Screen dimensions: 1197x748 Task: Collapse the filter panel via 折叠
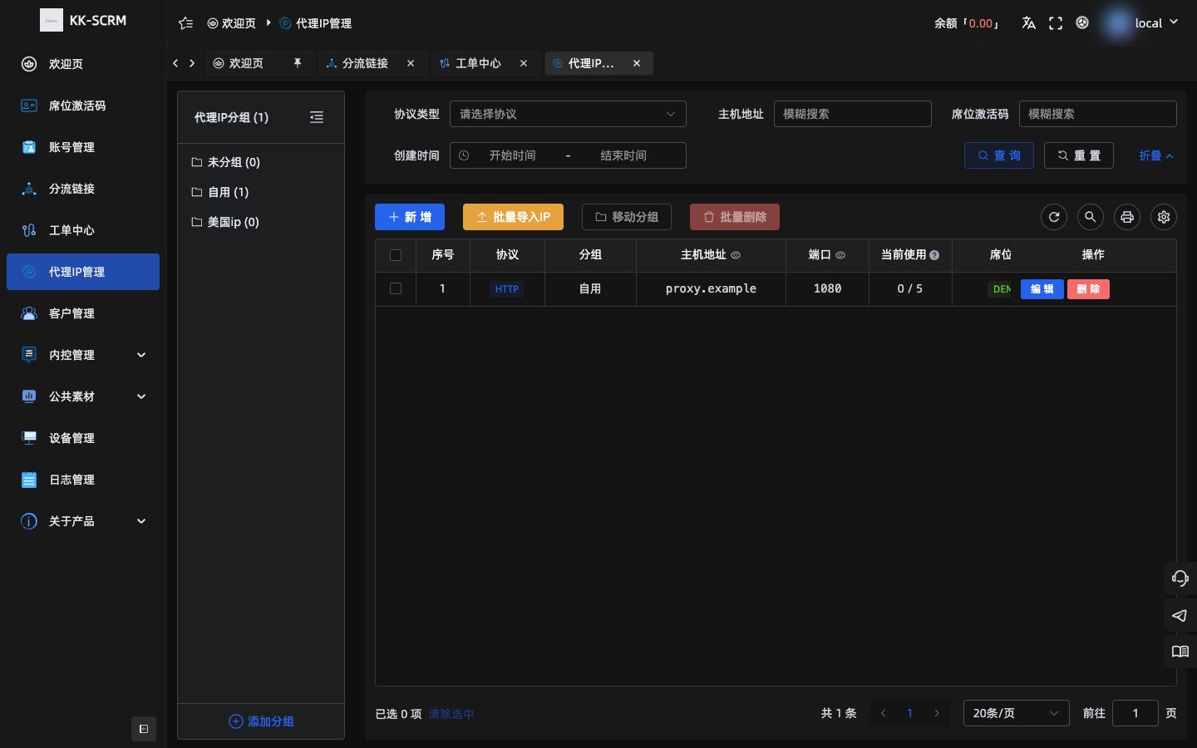(1156, 155)
